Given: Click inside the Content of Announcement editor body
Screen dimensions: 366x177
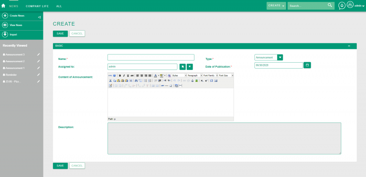Looking at the screenshot, I should click(171, 102).
